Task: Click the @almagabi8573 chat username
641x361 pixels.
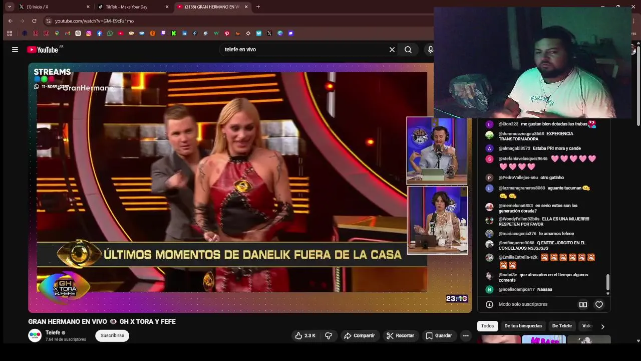Action: 514,148
